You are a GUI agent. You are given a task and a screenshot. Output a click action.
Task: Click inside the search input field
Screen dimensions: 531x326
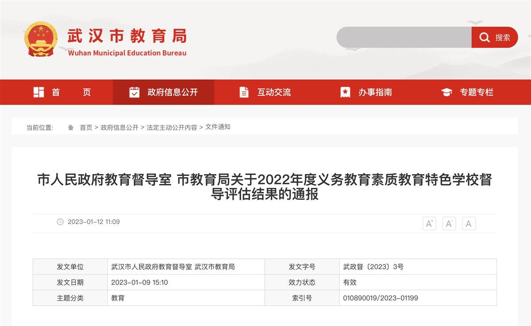pos(404,38)
